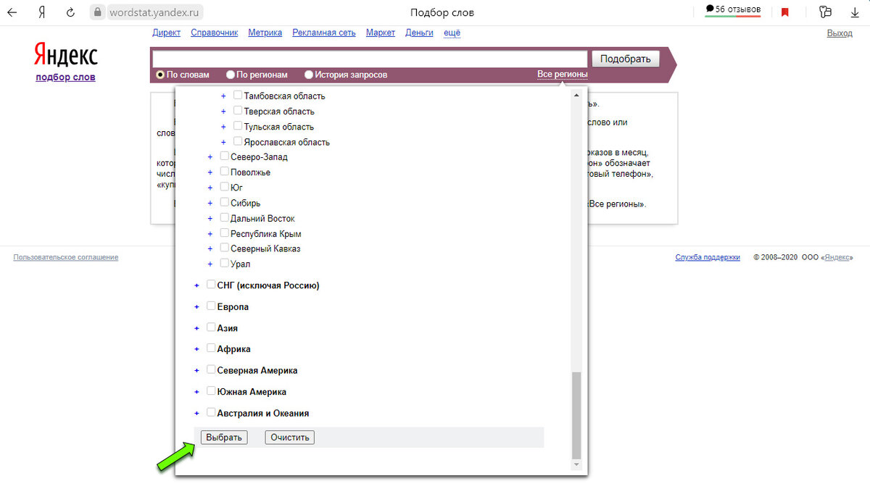
Task: Select the По регионам radio button
Action: point(231,75)
